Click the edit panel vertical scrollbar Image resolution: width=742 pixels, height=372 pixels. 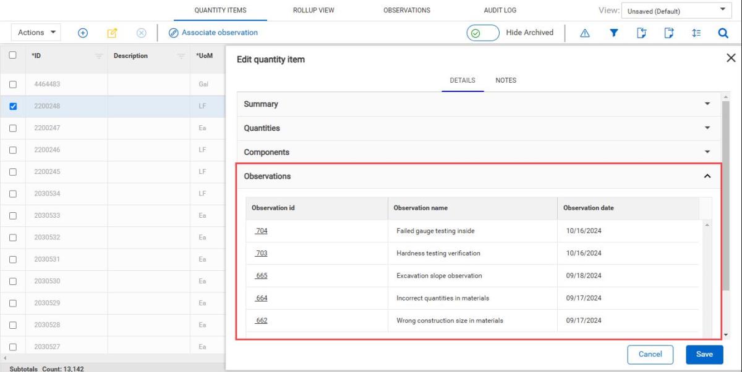[x=726, y=196]
